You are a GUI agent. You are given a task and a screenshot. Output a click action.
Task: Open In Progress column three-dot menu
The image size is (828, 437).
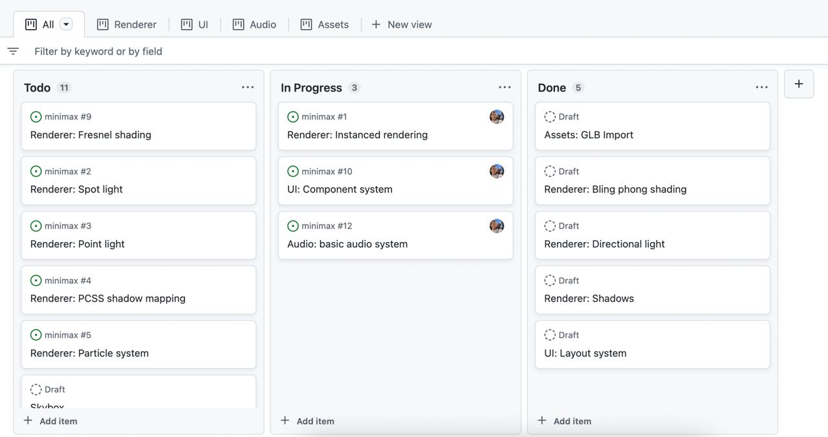pyautogui.click(x=505, y=87)
